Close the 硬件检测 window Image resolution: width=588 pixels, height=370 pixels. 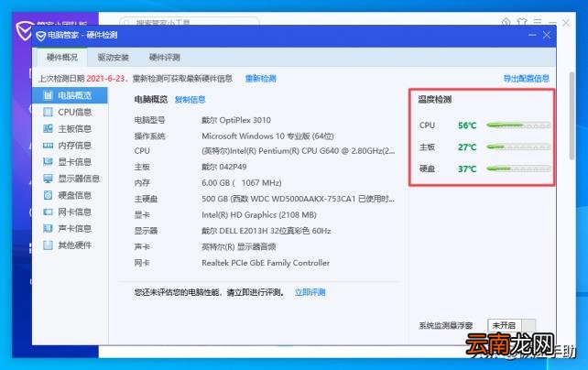[547, 35]
